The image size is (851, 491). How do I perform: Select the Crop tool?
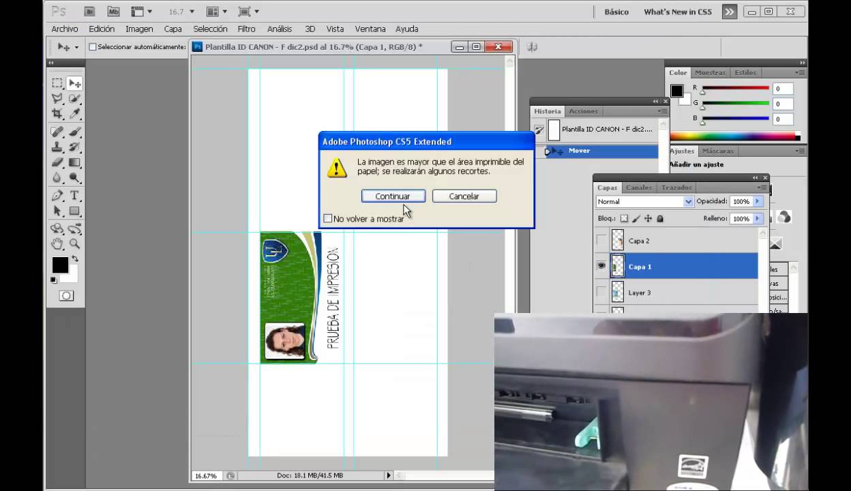click(57, 114)
